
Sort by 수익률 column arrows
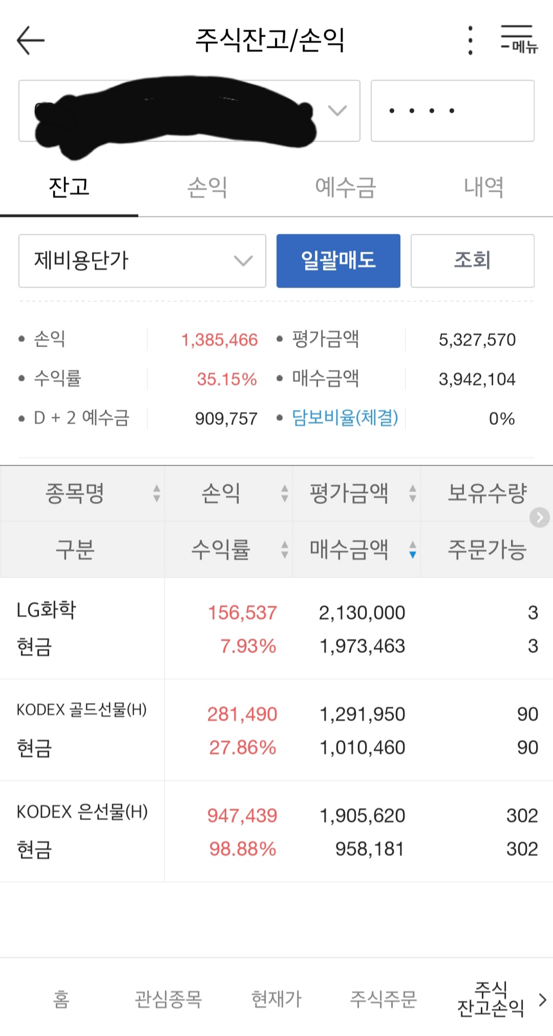[285, 550]
